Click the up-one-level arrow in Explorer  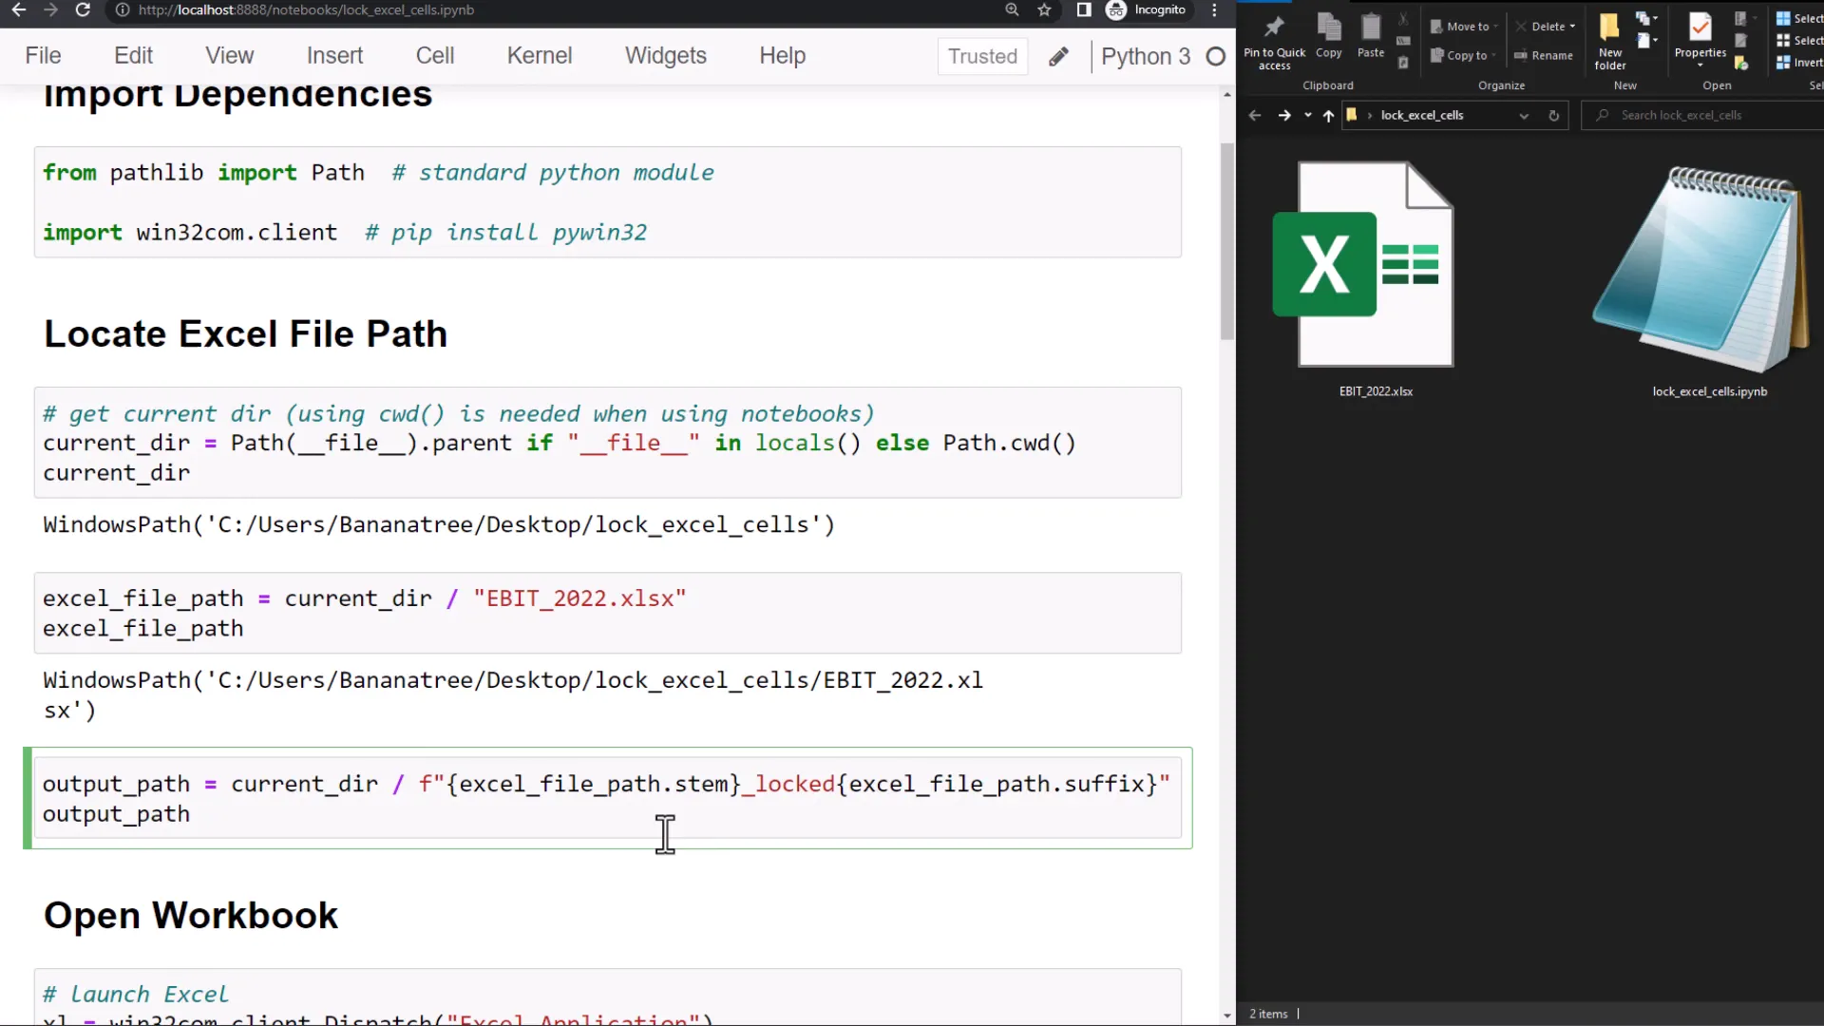pos(1328,115)
